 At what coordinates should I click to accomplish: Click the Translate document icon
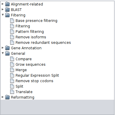12,92
